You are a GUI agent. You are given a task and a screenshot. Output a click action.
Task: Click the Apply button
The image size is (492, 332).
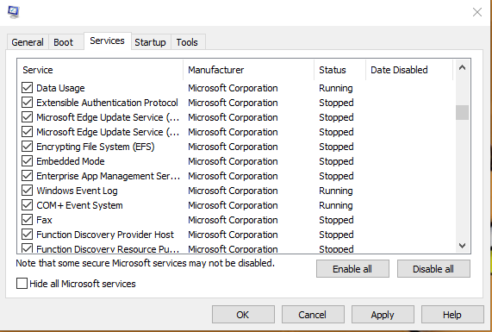click(383, 315)
